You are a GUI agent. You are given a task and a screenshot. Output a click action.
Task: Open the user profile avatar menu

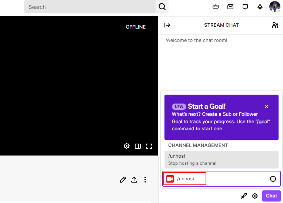275,7
